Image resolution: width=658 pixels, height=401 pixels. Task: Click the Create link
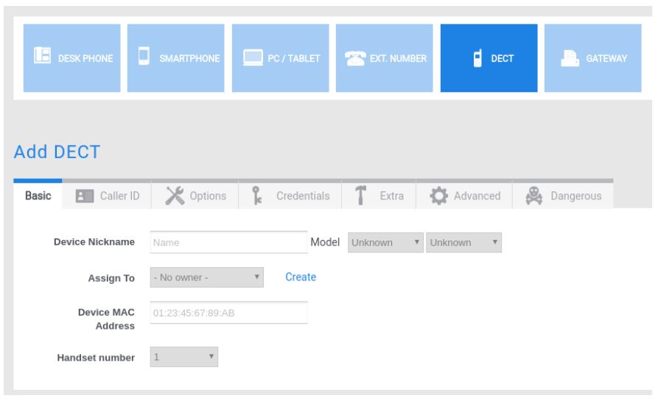(x=301, y=277)
